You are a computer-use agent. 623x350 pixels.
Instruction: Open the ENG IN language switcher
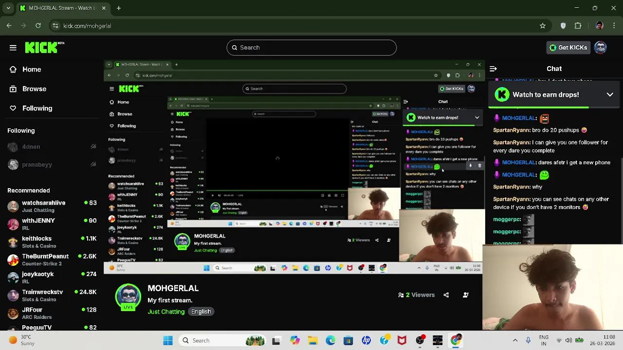(544, 340)
